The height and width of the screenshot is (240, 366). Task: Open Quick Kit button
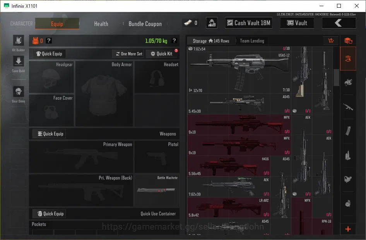click(x=162, y=54)
